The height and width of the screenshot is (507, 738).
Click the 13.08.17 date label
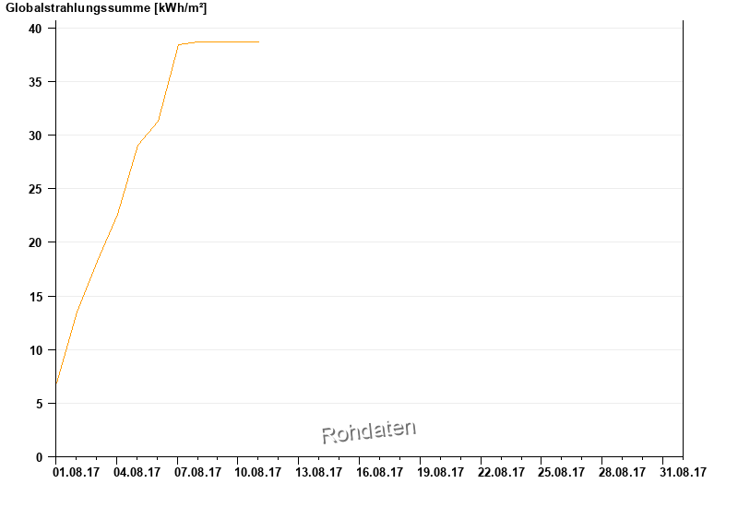[319, 473]
